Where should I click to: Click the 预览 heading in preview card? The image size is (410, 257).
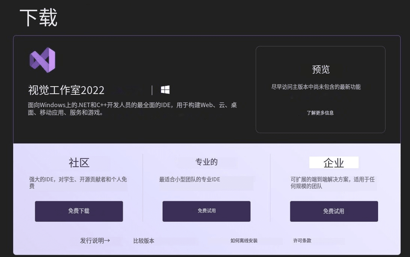coord(321,69)
